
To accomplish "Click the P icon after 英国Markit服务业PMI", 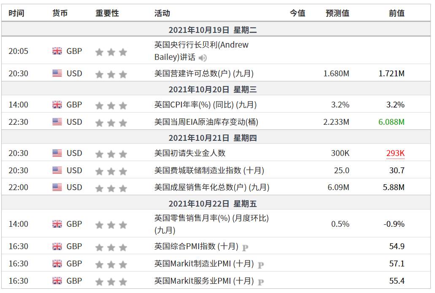I will 261,282.
